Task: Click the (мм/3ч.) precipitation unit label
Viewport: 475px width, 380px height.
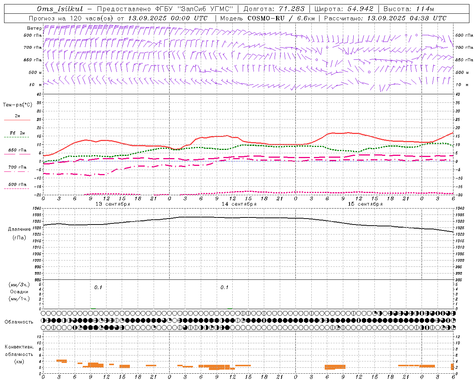Action: (19, 285)
